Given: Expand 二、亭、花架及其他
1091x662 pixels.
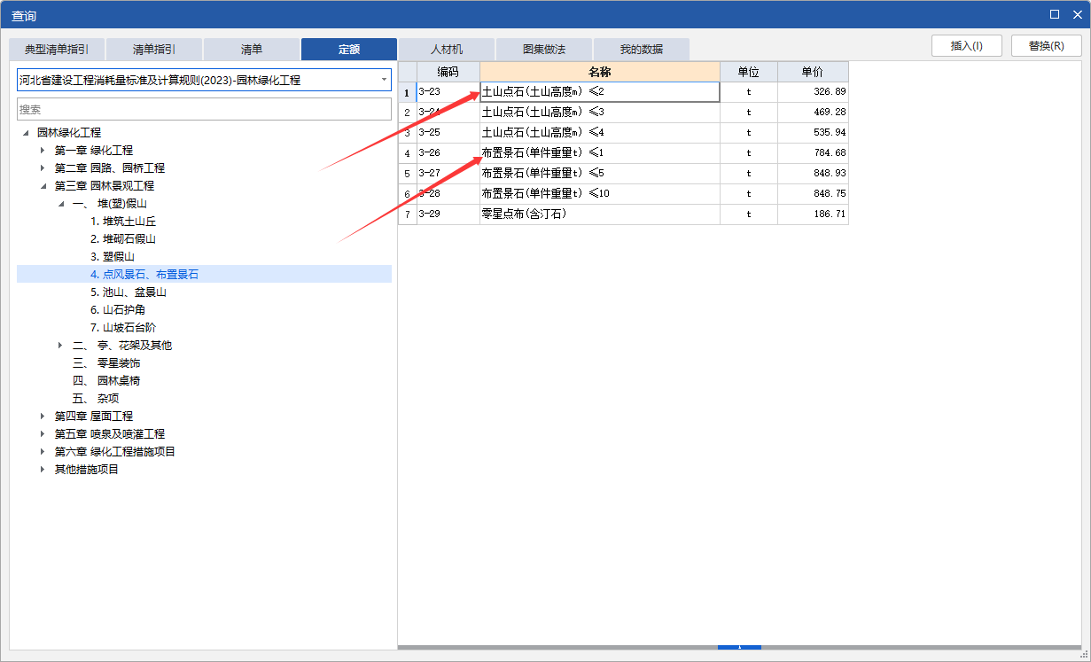Looking at the screenshot, I should click(x=59, y=345).
